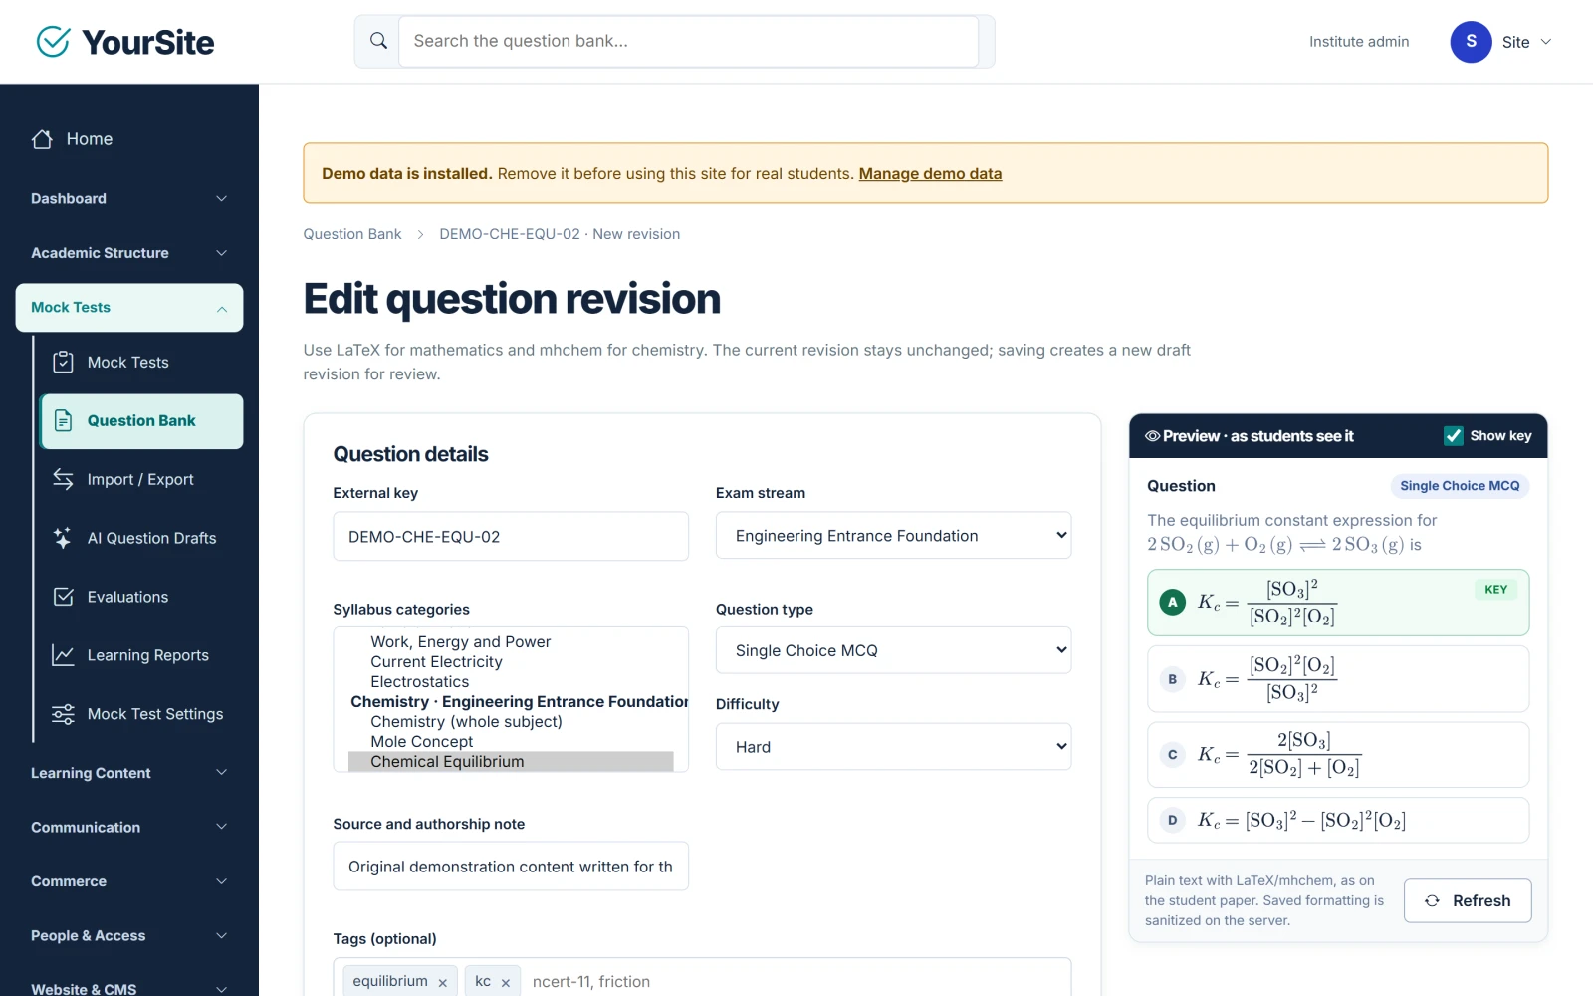Open the Manage demo data link
This screenshot has width=1593, height=996.
[x=930, y=174]
